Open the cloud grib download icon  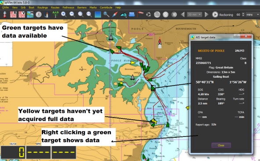[123, 15]
